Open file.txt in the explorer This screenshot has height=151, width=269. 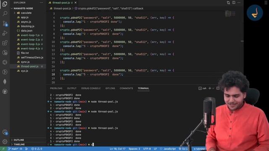pyautogui.click(x=25, y=53)
